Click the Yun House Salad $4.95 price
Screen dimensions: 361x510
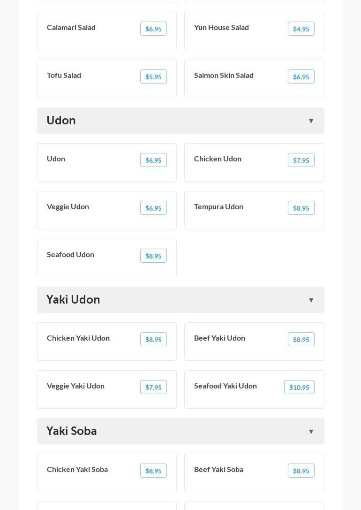click(301, 29)
